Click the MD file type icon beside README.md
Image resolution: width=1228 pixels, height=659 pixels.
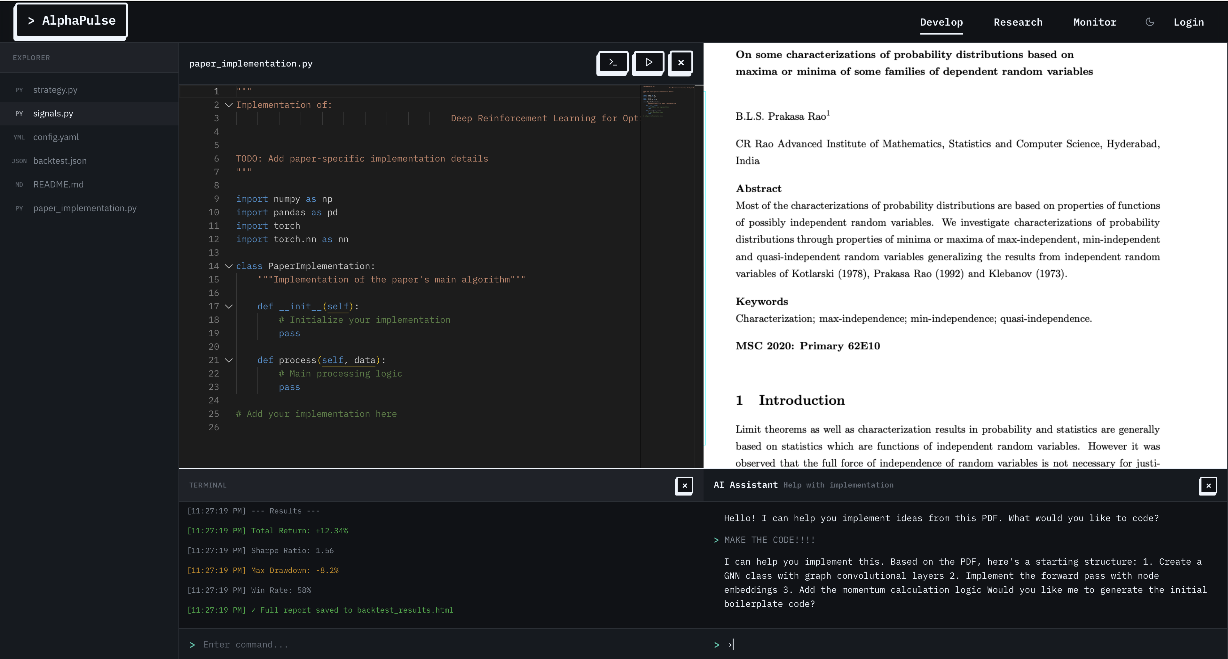[x=19, y=185]
